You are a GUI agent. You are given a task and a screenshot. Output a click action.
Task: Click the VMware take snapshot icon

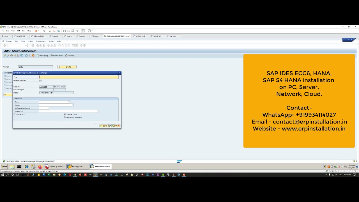[x=50, y=31]
